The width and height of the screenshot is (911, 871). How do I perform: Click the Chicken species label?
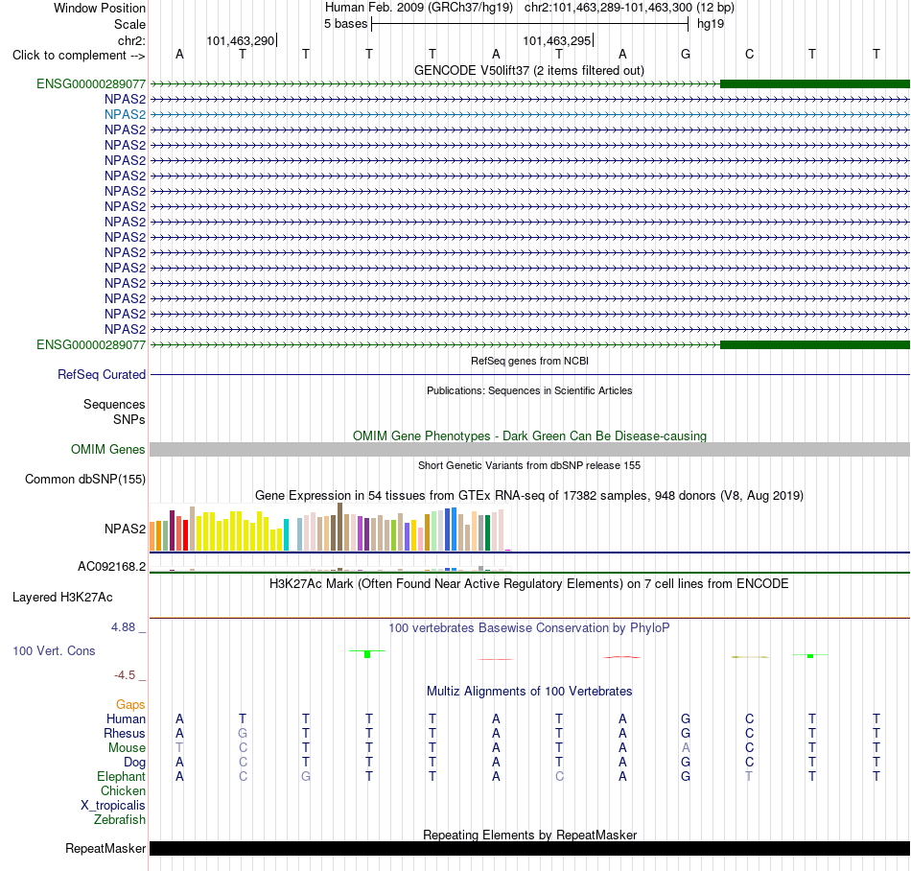pyautogui.click(x=123, y=791)
